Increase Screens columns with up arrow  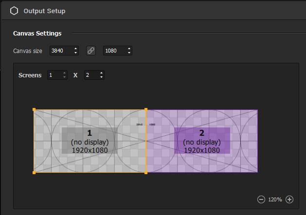101,73
